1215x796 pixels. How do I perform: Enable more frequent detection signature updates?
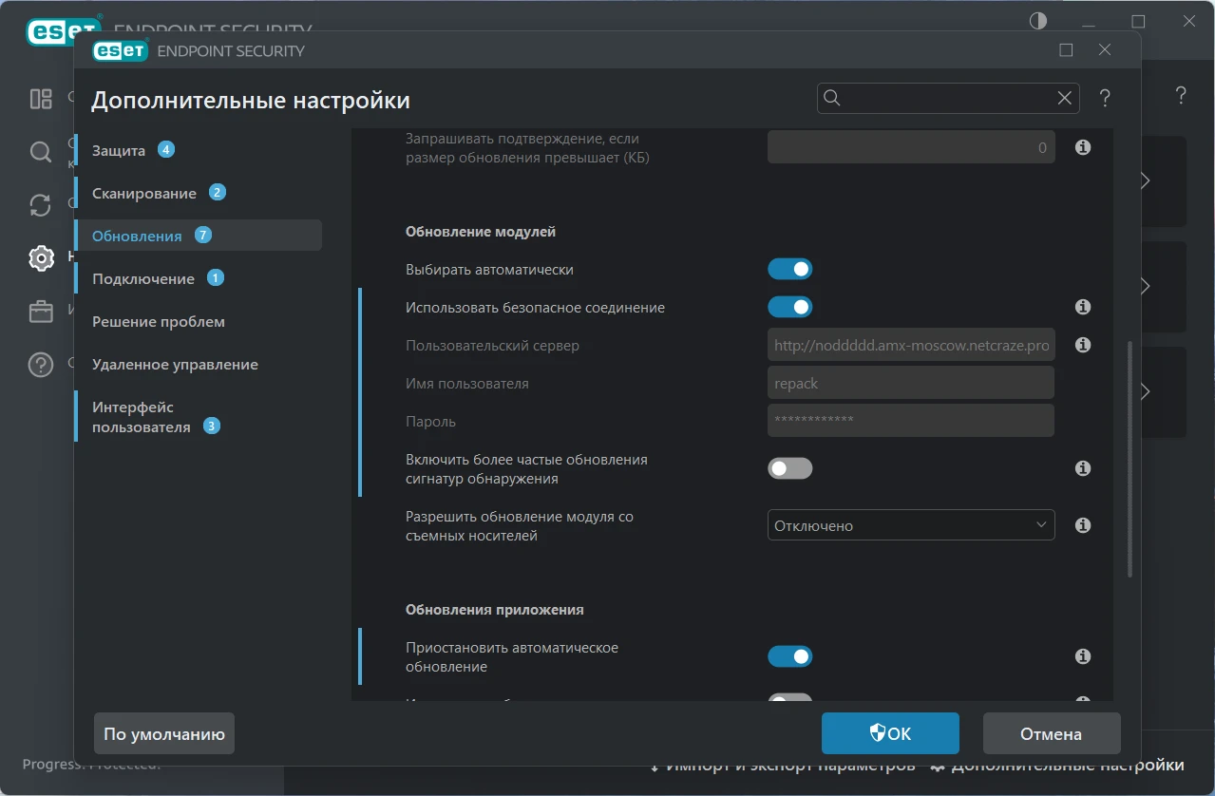pos(789,468)
